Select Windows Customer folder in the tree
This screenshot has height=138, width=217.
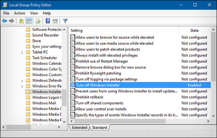pyautogui.click(x=47, y=75)
